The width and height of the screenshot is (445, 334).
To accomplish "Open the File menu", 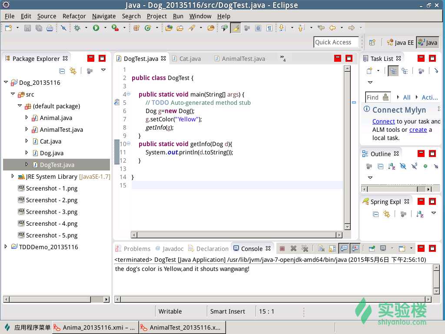I will tap(10, 16).
